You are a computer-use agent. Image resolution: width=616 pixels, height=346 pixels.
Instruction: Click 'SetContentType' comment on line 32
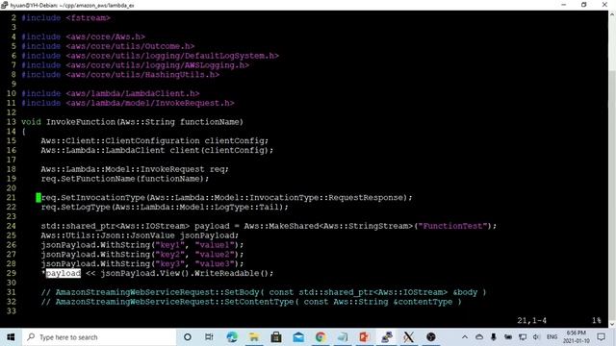259,302
